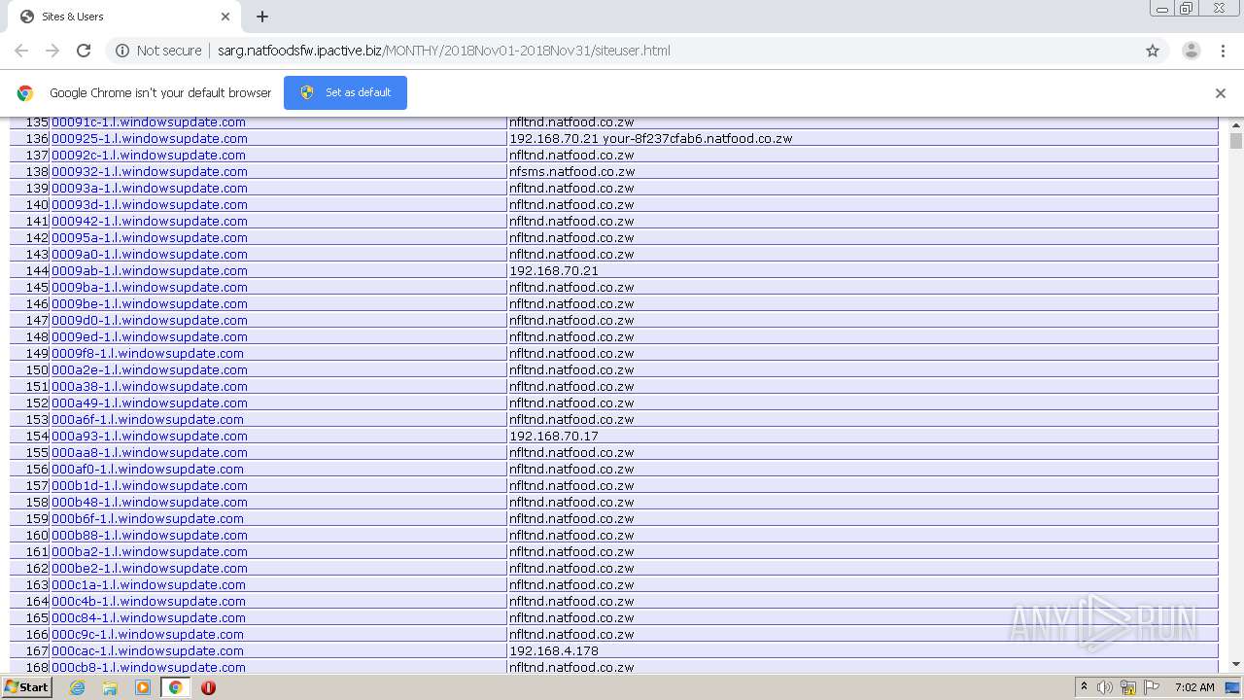The width and height of the screenshot is (1244, 700).
Task: Select row number 150
Action: [x=37, y=370]
